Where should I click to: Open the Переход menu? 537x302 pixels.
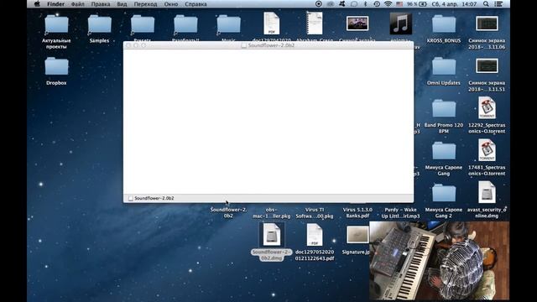tap(145, 4)
